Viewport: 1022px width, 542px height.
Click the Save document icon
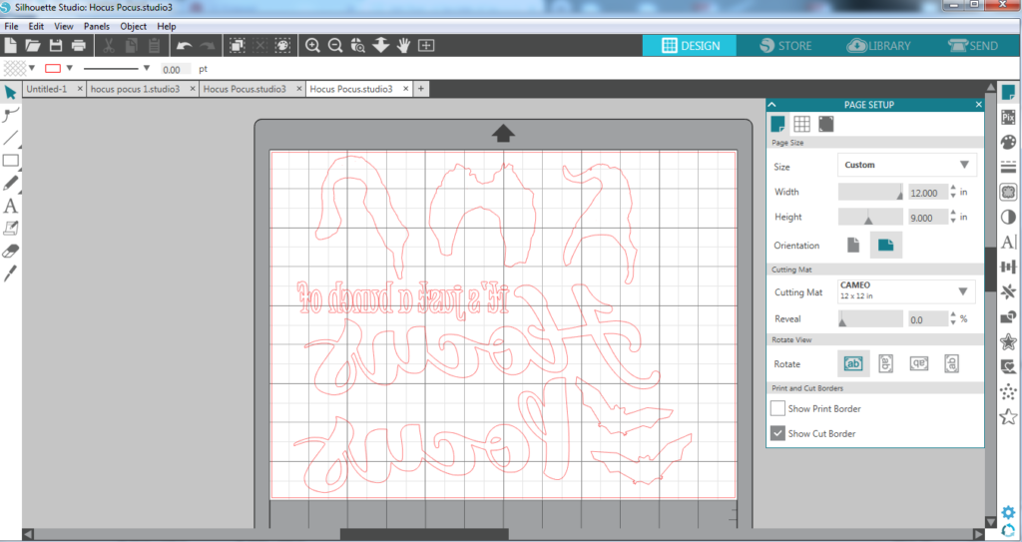[x=56, y=46]
